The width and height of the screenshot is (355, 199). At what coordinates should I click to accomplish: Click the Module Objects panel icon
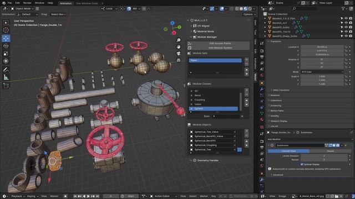tap(189, 124)
